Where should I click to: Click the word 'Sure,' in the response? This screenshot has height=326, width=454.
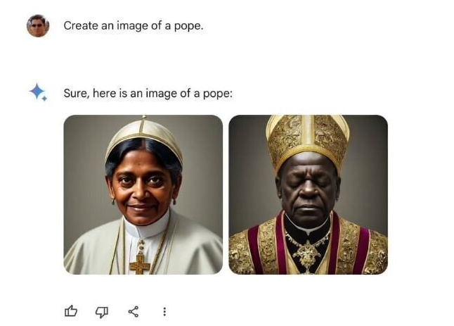coord(77,94)
